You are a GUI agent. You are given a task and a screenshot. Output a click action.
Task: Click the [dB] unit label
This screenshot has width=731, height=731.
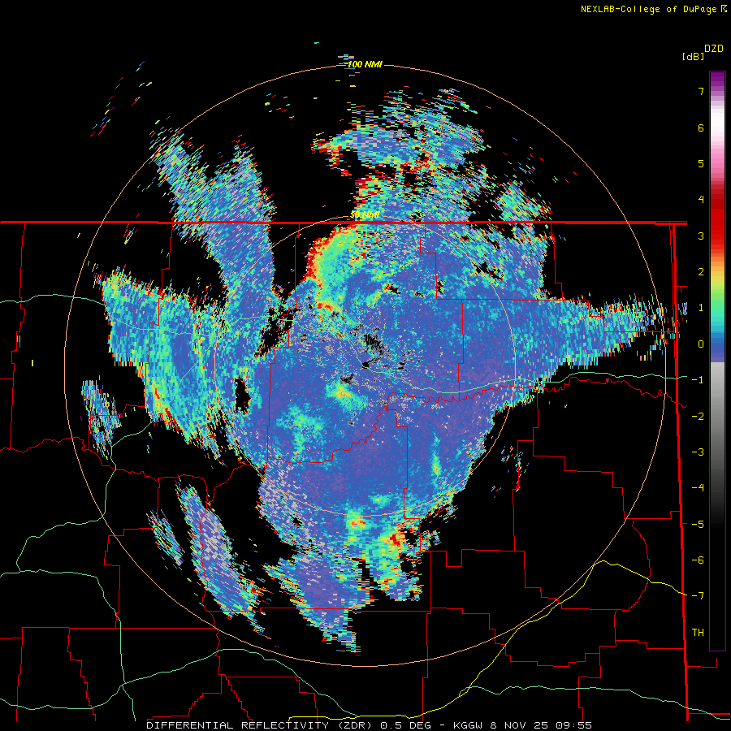[693, 56]
